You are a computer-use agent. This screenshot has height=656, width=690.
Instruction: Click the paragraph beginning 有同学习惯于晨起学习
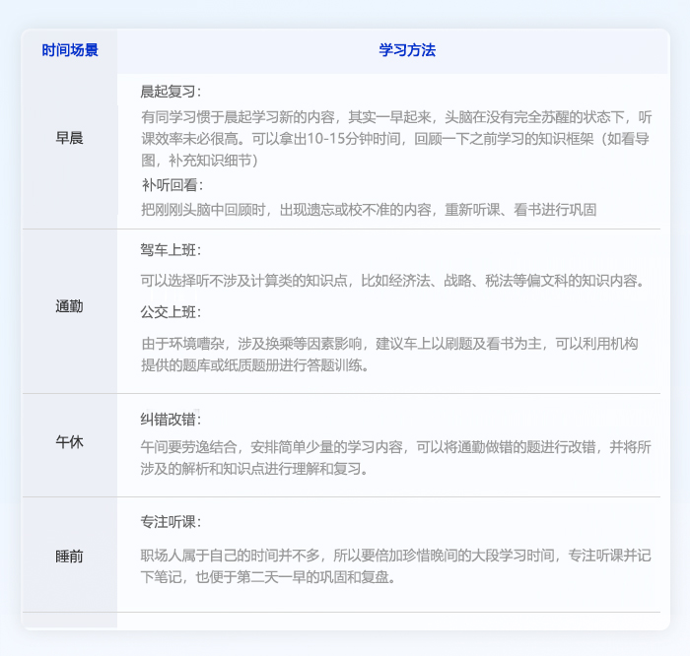click(x=394, y=137)
